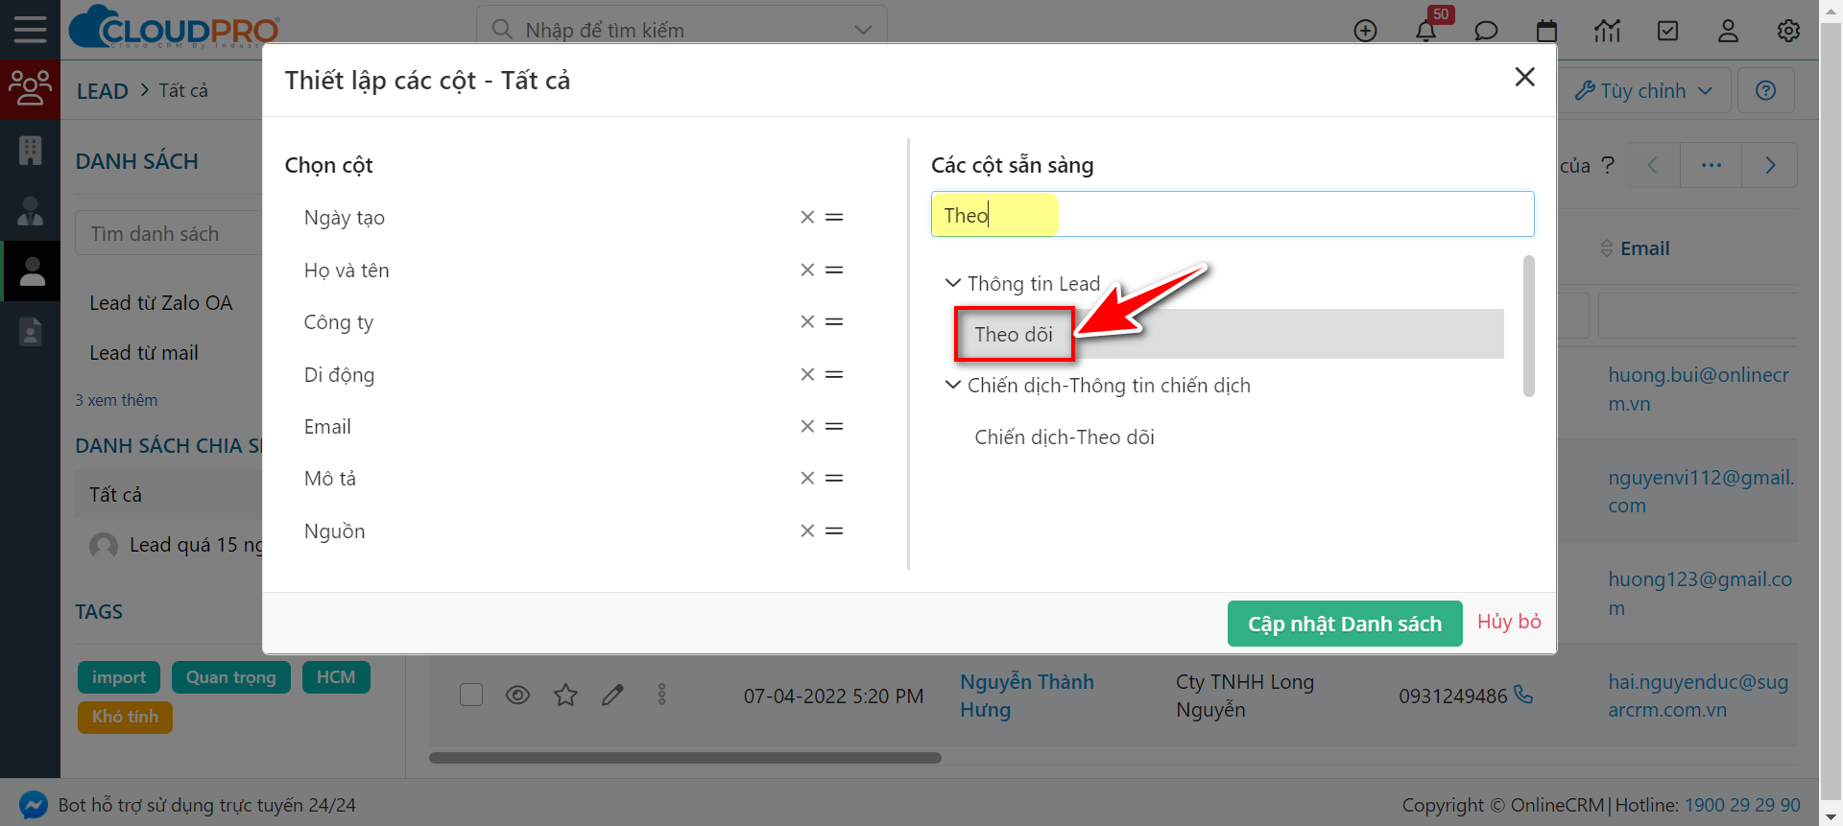
Task: Focus the available columns search field
Action: [x=1233, y=214]
